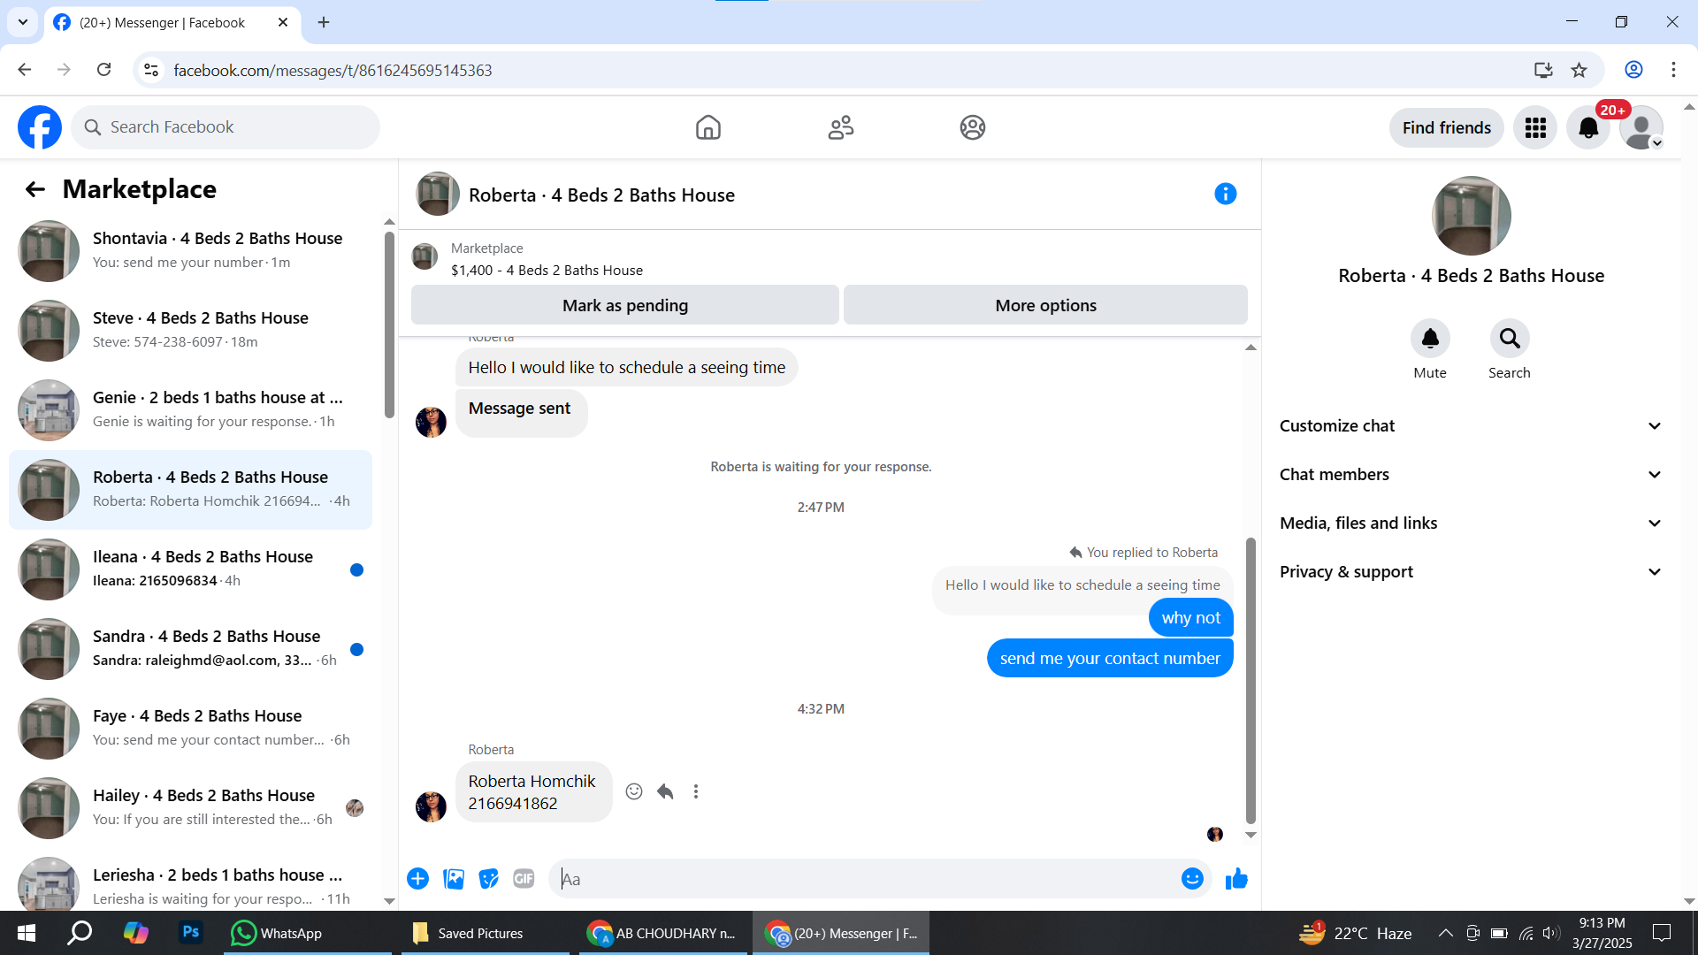
Task: Open conversation information icon
Action: tap(1225, 194)
